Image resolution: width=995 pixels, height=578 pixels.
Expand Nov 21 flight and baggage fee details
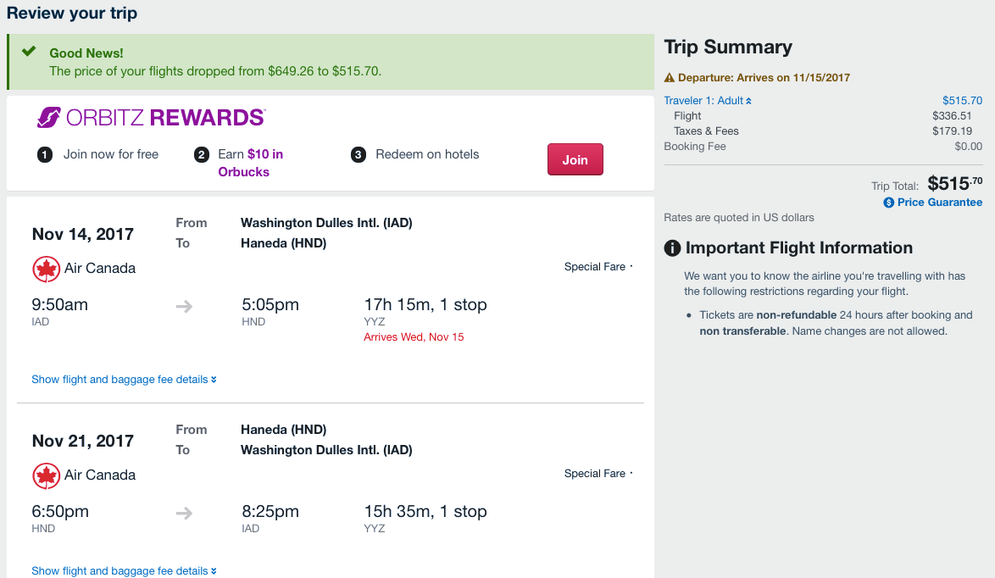coord(124,571)
